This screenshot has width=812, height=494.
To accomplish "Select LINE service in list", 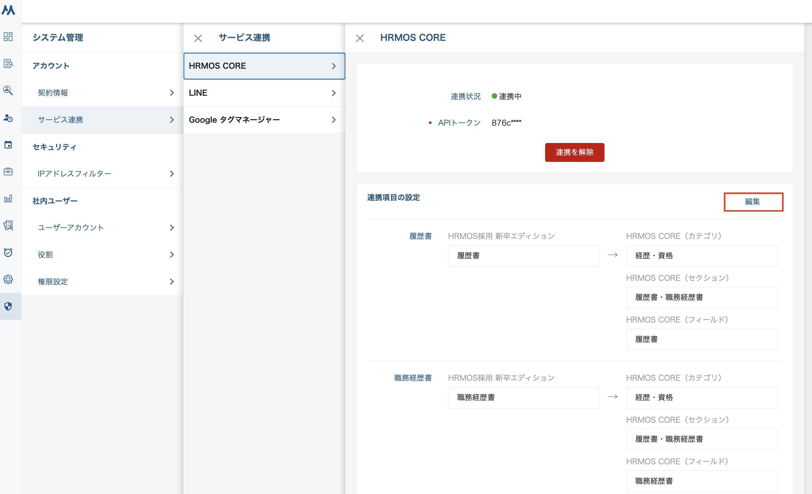I will [x=264, y=93].
